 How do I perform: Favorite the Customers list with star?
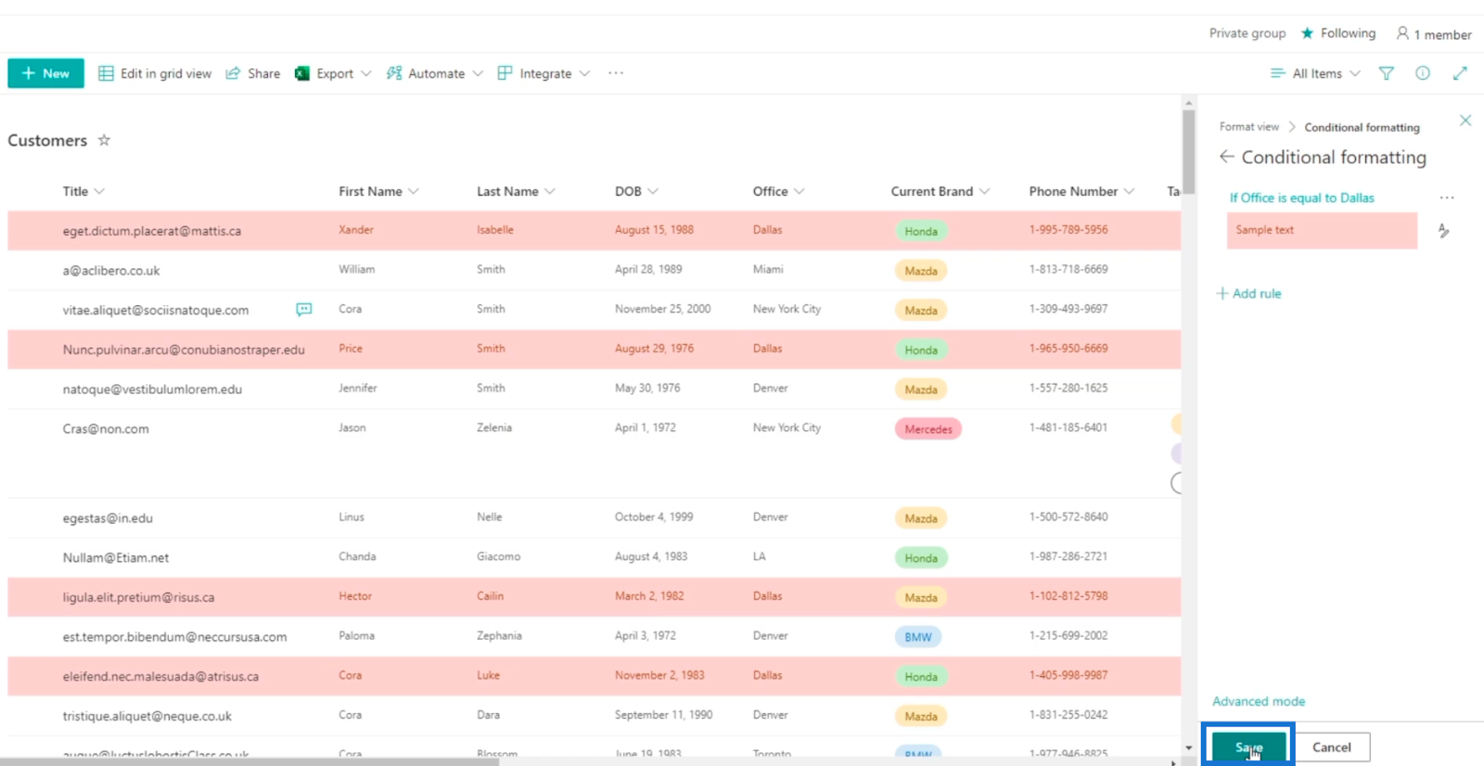click(104, 140)
